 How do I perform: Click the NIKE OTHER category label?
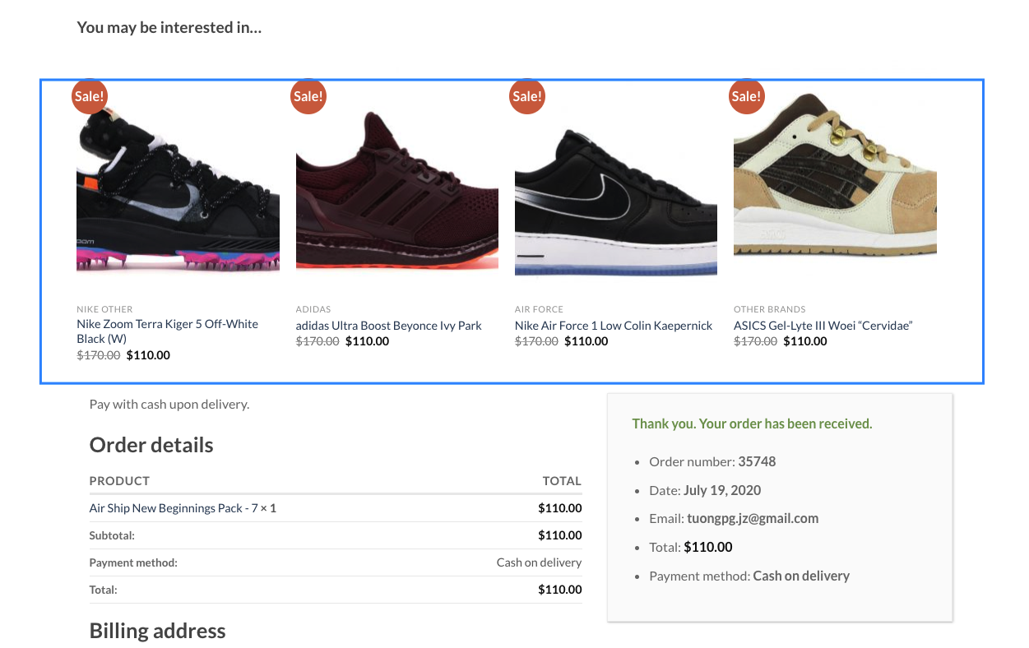point(104,309)
